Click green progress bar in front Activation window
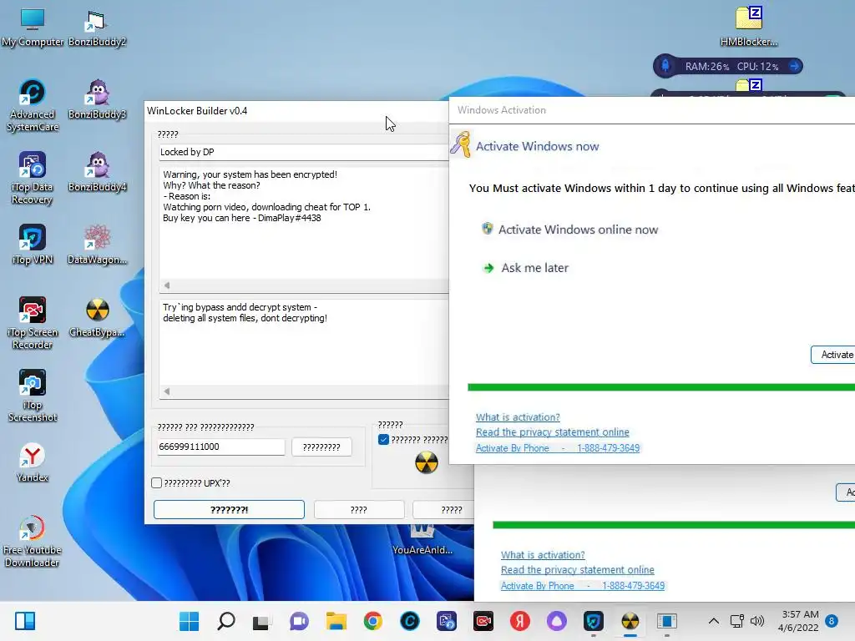855x641 pixels. click(661, 387)
